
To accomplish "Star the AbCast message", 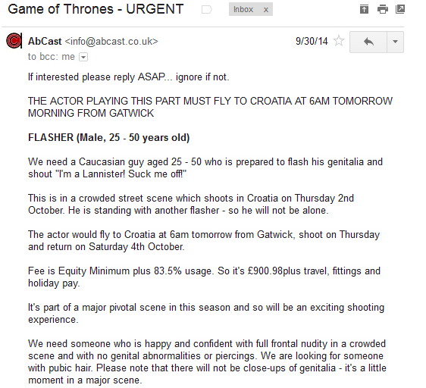I will pos(339,41).
